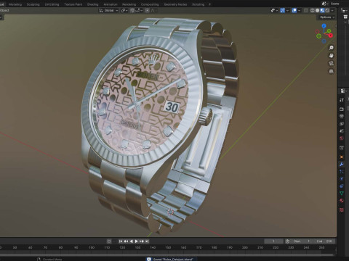The height and width of the screenshot is (261, 349).
Task: Jump to the timeline start frame
Action: (121, 241)
